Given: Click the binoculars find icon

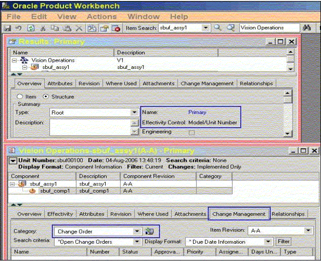Looking at the screenshot, I should click(x=306, y=27).
